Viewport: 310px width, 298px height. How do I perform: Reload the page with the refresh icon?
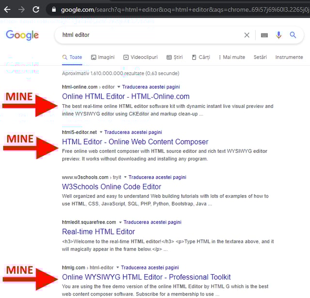point(36,9)
